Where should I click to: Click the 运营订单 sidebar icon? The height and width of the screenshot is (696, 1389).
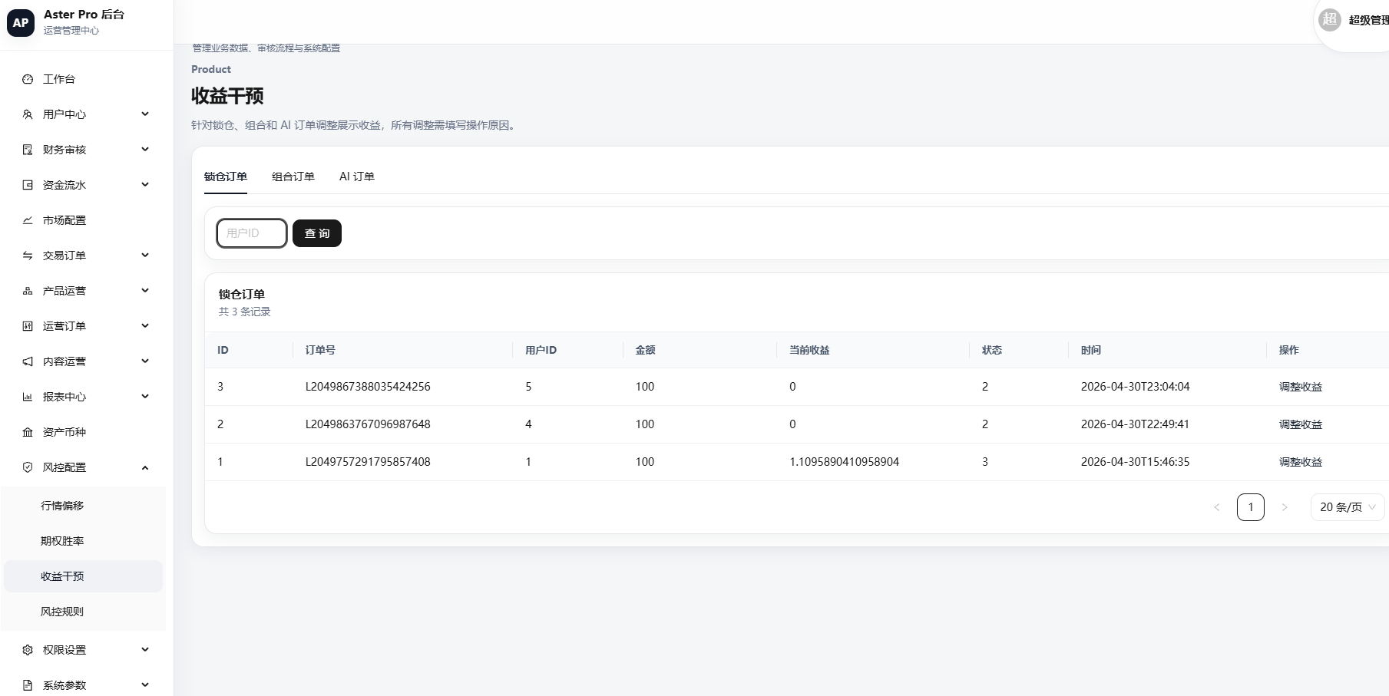(28, 326)
